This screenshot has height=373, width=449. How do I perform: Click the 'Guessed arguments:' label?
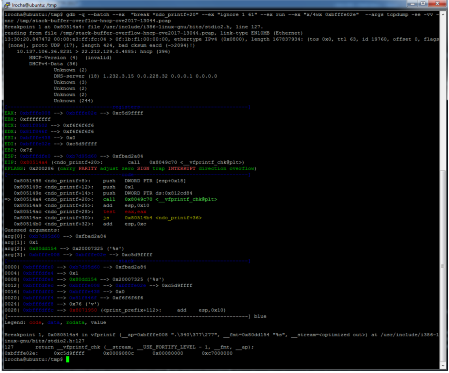coord(32,230)
